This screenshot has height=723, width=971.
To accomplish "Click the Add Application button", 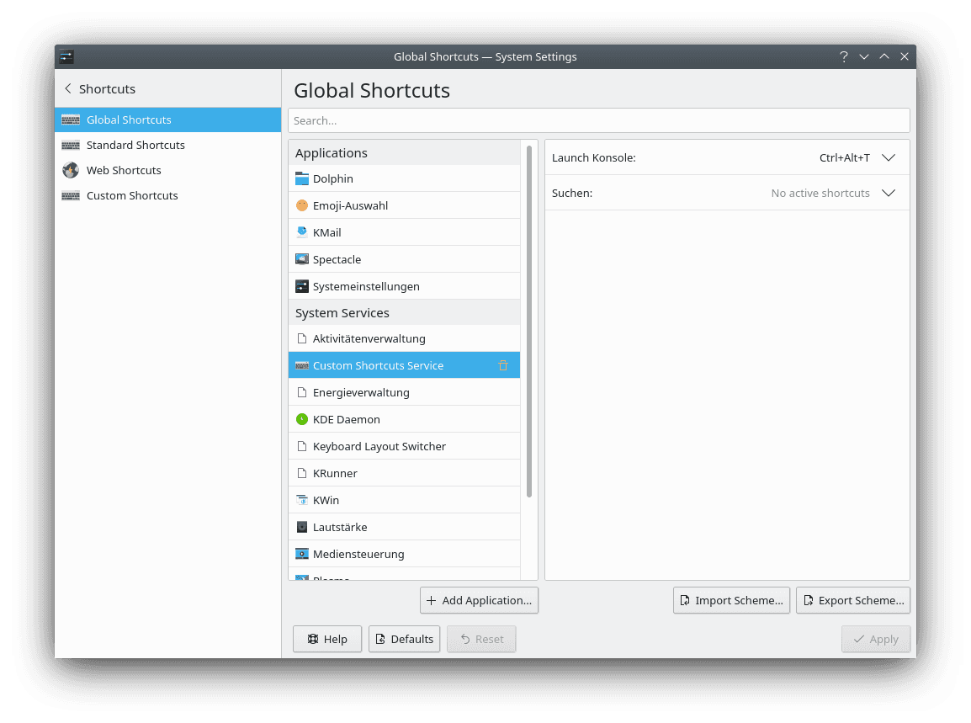I will pos(479,600).
